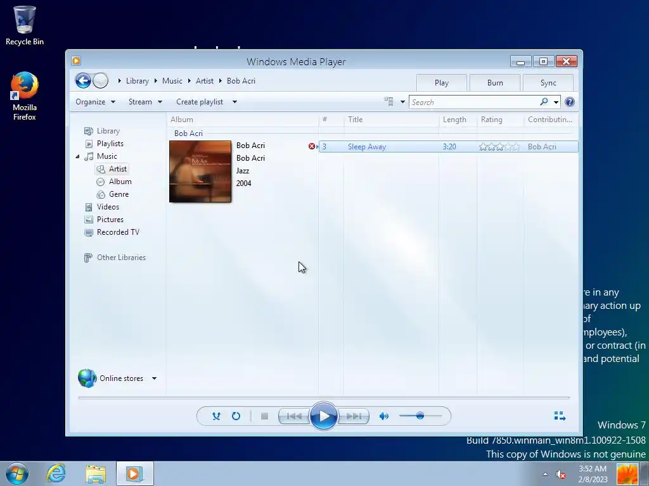Click Library in the breadcrumb path
Image resolution: width=649 pixels, height=486 pixels.
137,81
